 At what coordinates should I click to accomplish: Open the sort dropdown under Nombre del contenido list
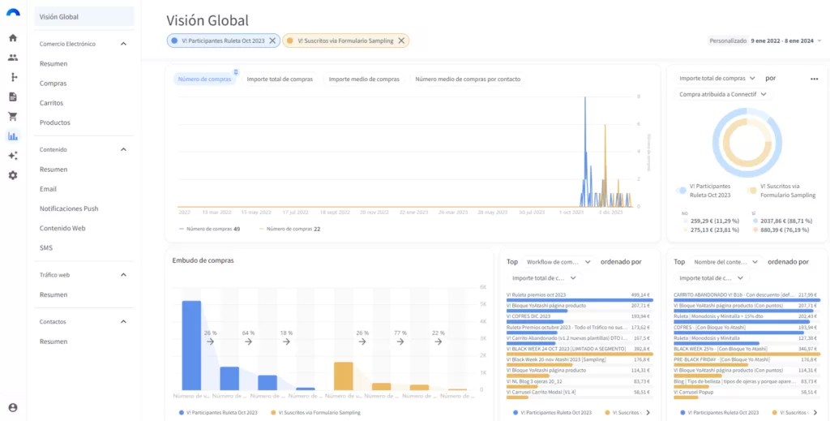pos(711,278)
